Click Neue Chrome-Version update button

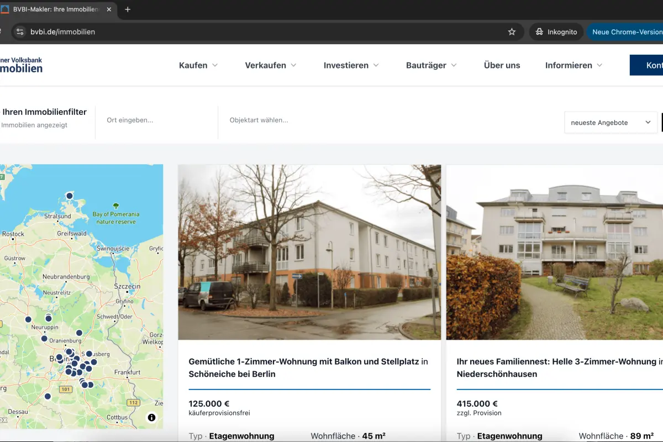pyautogui.click(x=625, y=32)
